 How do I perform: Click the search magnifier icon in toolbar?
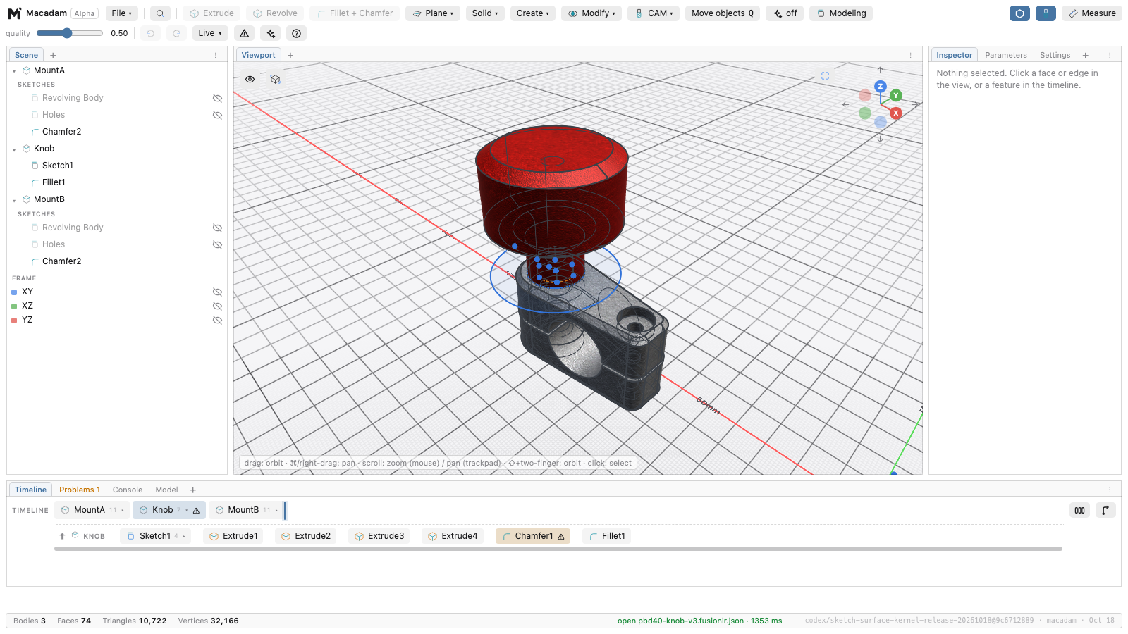[160, 13]
